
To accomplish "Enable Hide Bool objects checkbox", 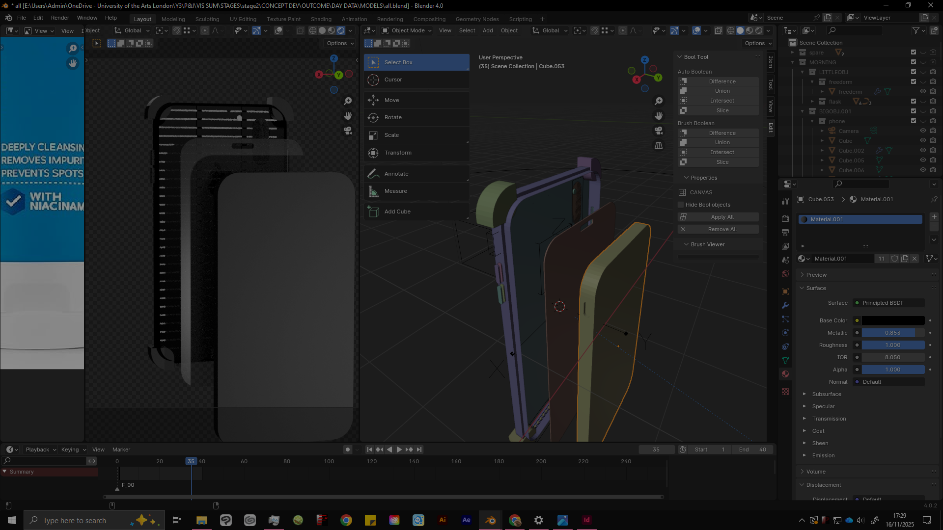I will pos(681,205).
